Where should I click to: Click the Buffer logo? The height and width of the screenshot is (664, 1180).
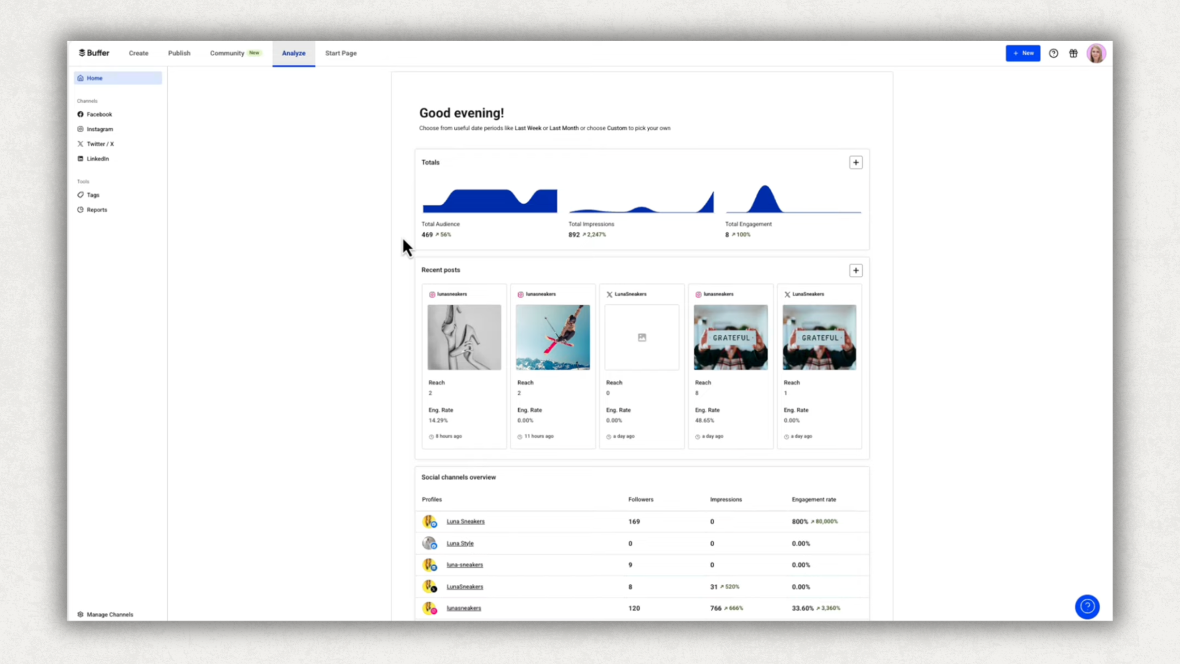click(94, 53)
